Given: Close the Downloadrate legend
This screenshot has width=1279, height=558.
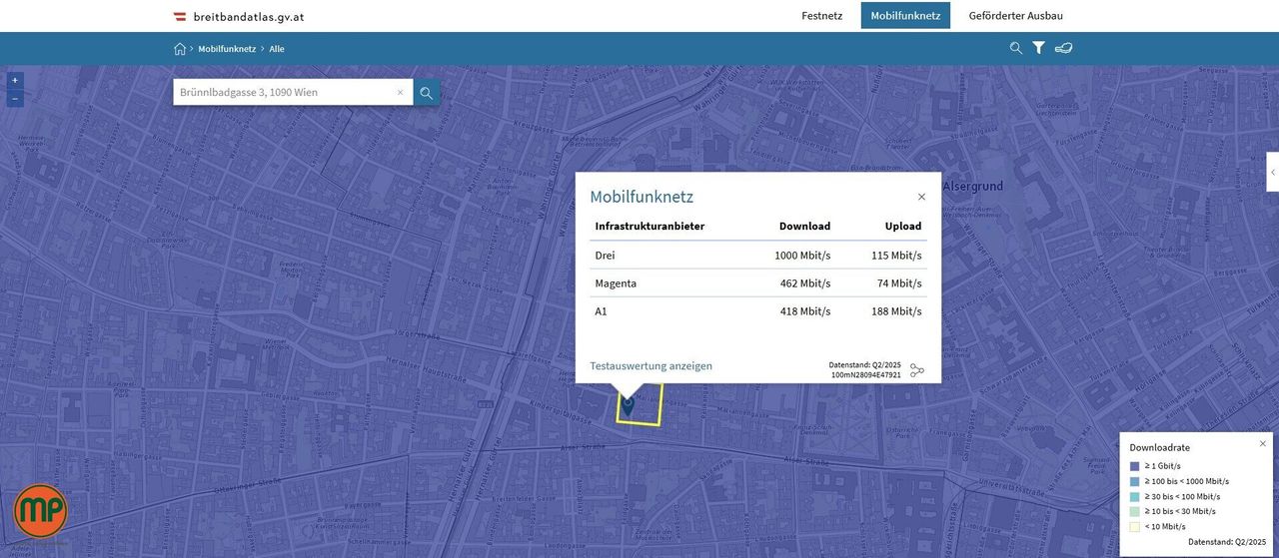Looking at the screenshot, I should coord(1262,443).
